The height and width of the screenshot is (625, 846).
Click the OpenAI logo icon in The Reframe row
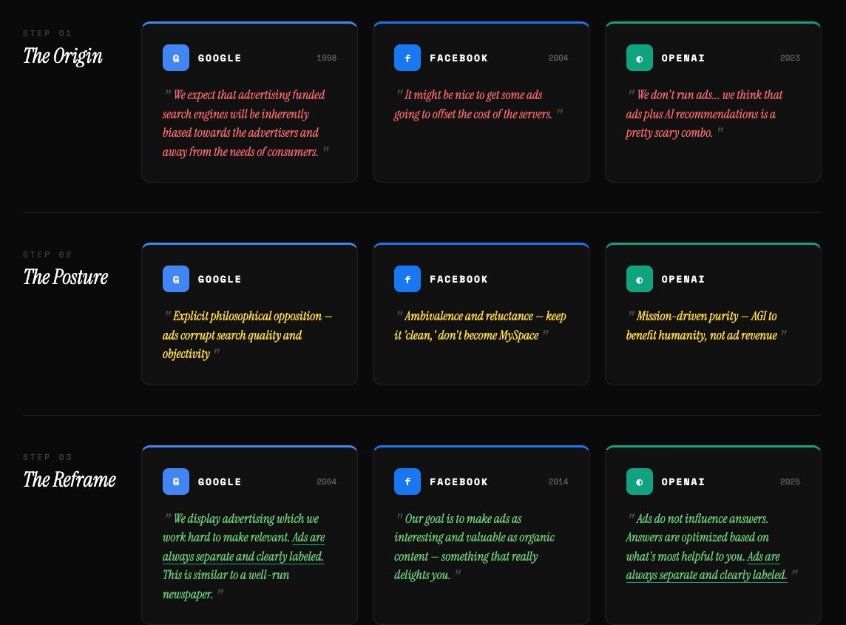tap(640, 482)
